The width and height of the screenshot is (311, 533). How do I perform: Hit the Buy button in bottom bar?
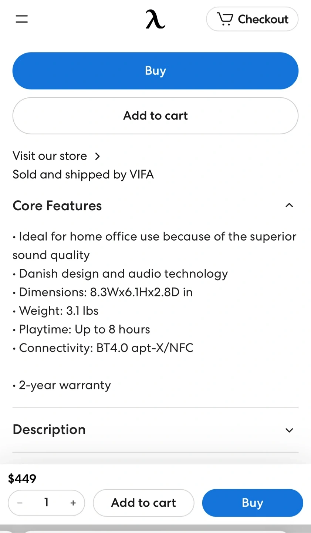(x=252, y=503)
